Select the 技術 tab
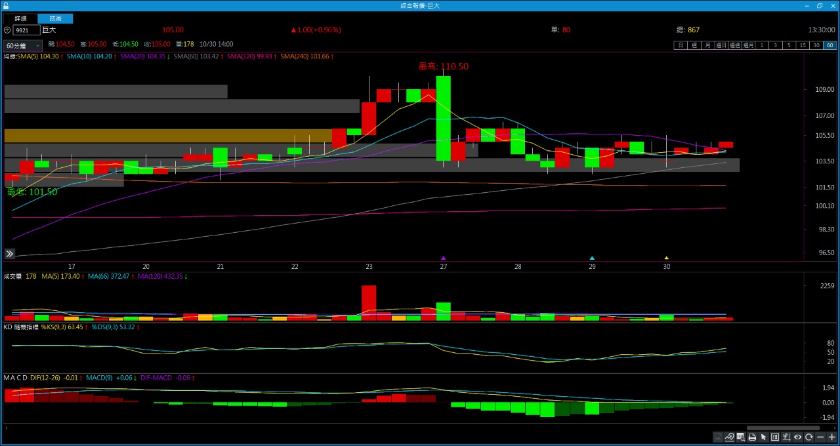The width and height of the screenshot is (840, 446). click(x=56, y=18)
